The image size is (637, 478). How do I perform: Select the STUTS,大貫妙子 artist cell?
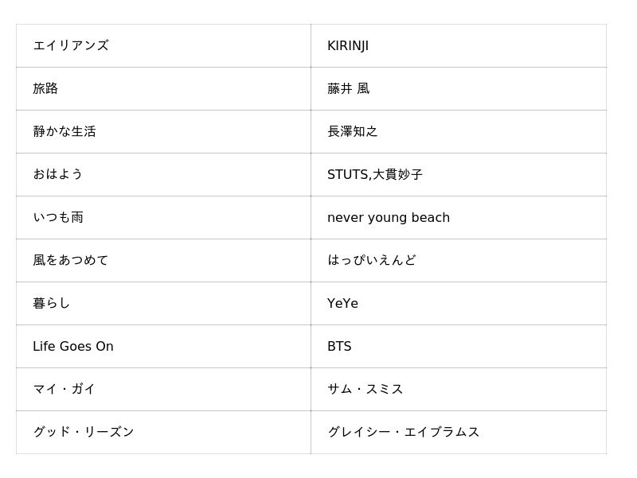459,175
